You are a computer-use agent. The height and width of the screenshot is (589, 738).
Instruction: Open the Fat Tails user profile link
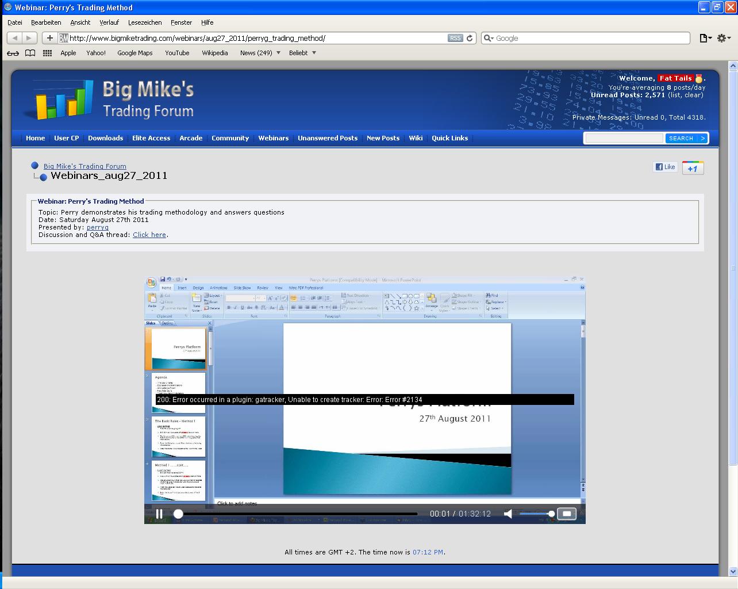click(x=676, y=78)
